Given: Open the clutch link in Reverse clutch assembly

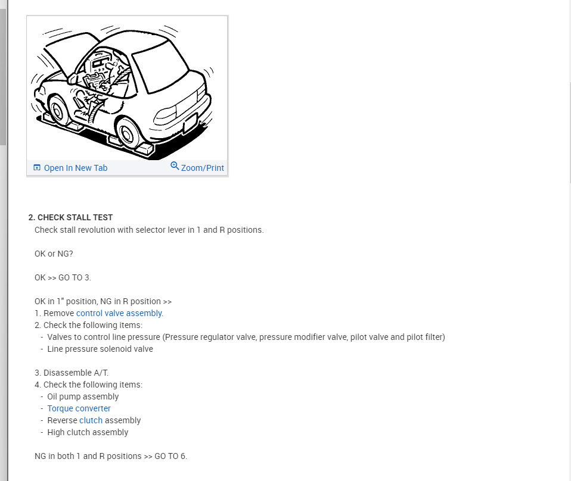Looking at the screenshot, I should [x=91, y=420].
